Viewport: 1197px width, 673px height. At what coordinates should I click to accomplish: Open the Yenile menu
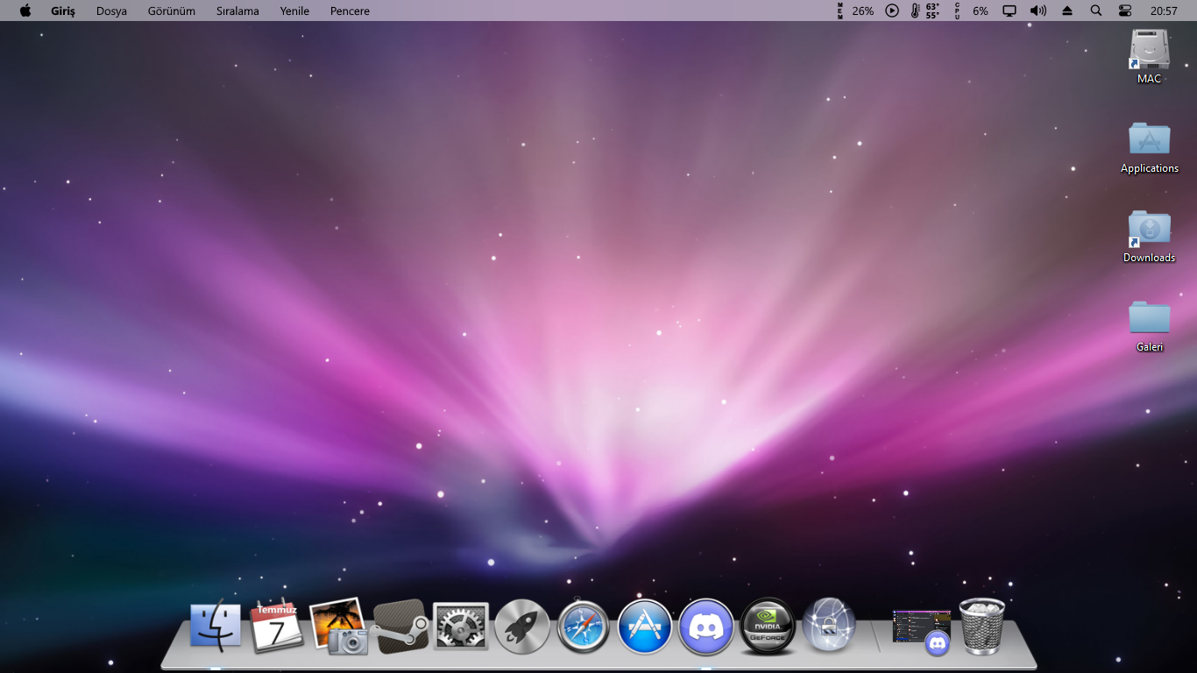tap(294, 11)
